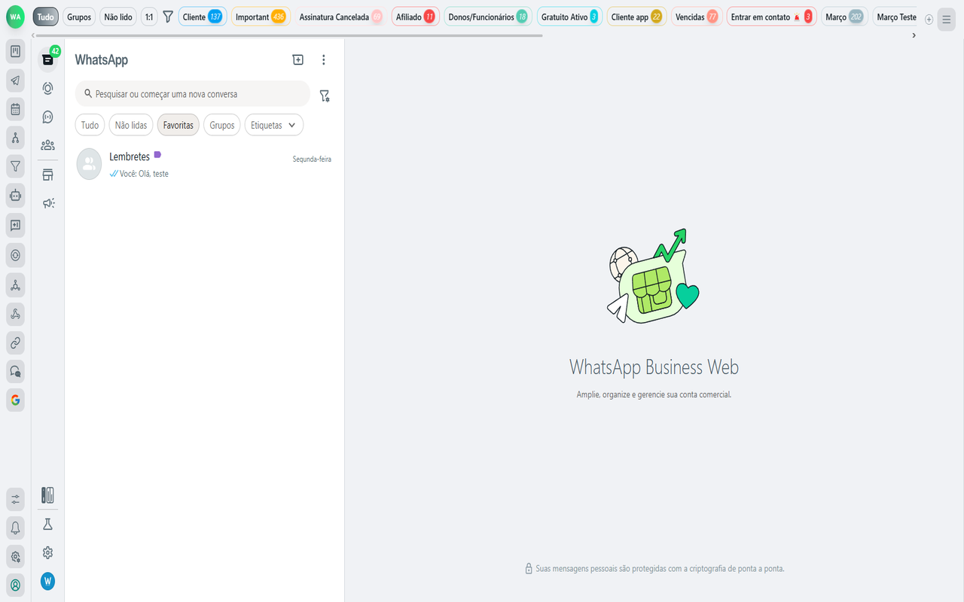Open the robot chatbot icon
964x602 pixels.
16,195
